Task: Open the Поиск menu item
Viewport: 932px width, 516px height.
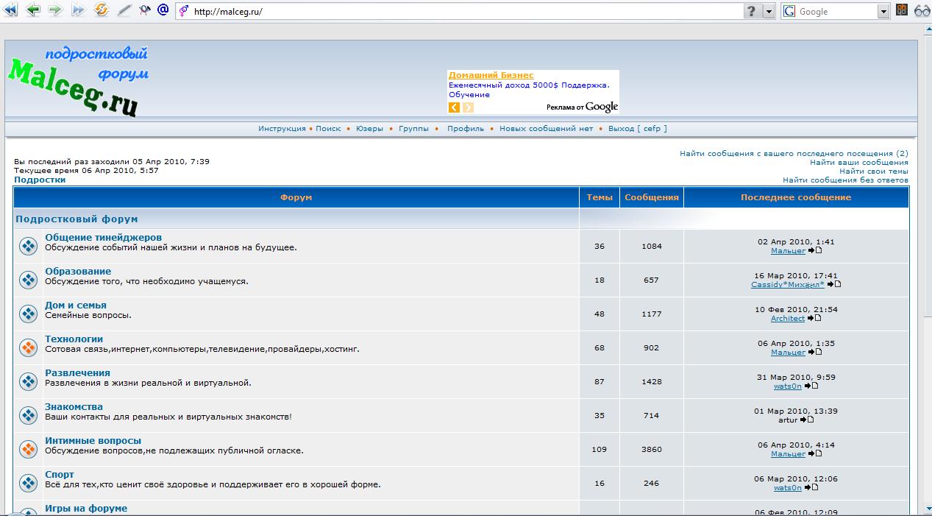Action: [328, 129]
